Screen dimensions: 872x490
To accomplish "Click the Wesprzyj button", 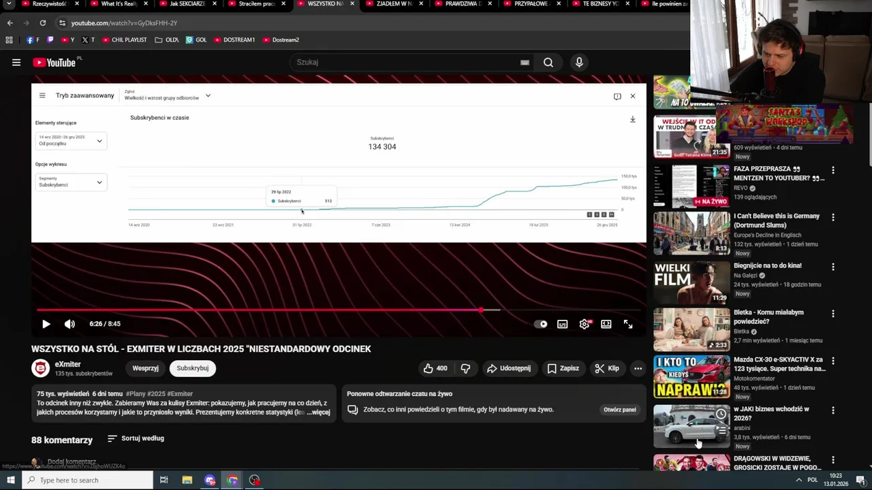I will [x=145, y=368].
